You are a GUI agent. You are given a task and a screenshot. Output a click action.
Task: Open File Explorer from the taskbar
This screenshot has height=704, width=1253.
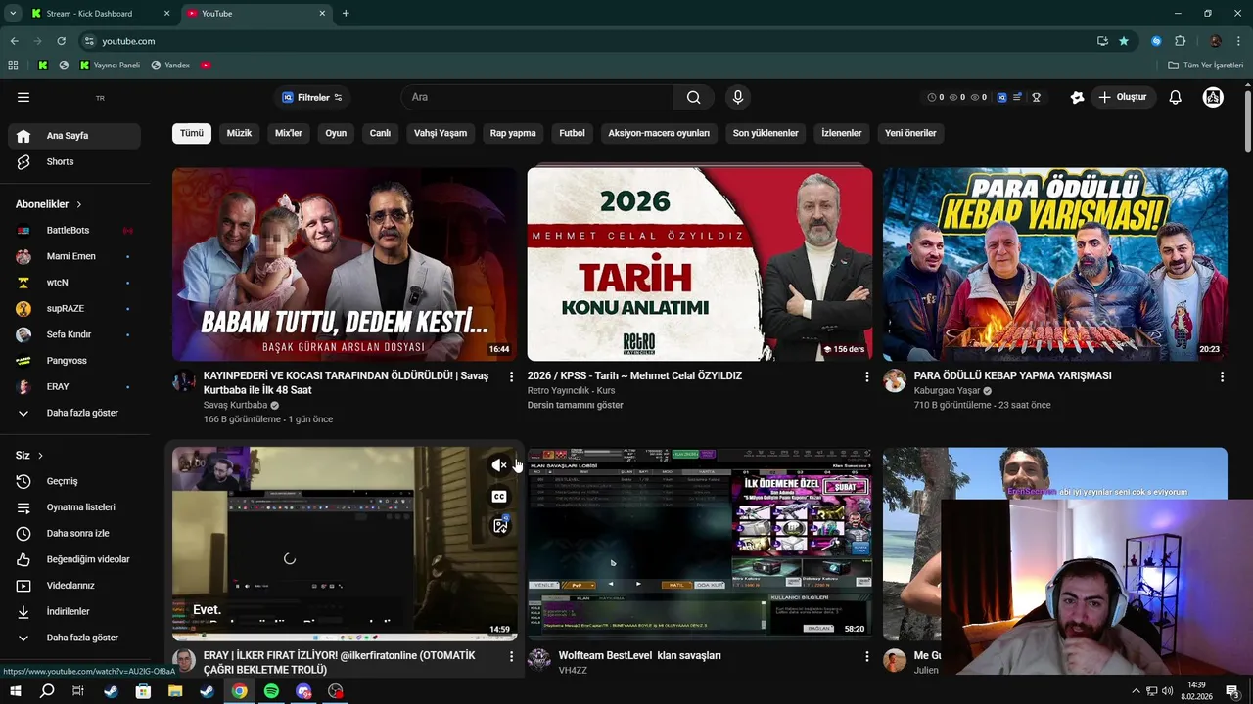[x=175, y=691]
